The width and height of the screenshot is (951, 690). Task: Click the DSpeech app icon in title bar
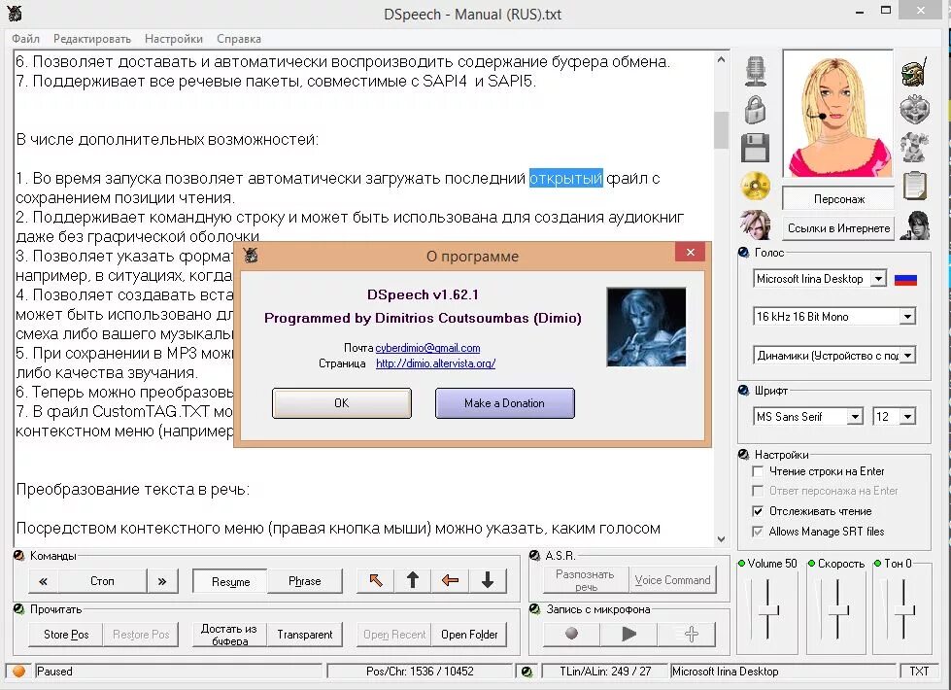click(x=15, y=13)
